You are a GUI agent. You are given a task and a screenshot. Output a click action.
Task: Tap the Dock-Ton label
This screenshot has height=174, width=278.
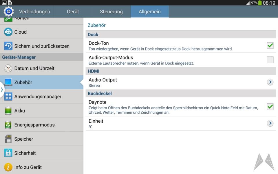pyautogui.click(x=98, y=43)
